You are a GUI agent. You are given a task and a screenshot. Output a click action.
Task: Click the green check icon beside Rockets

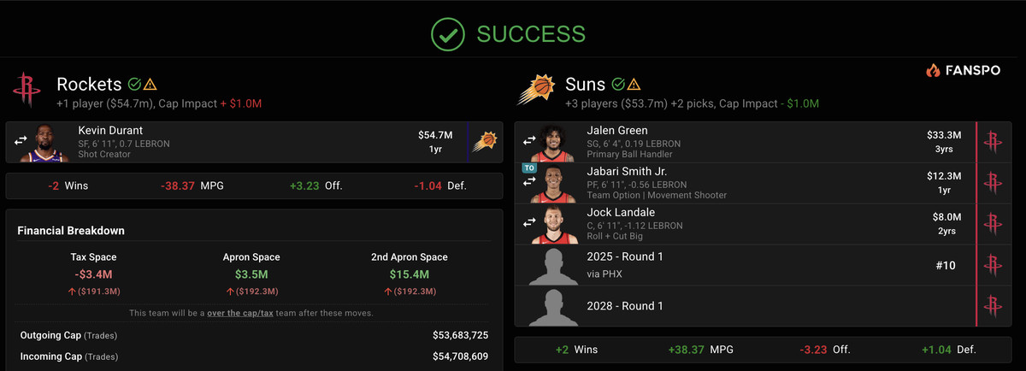click(134, 85)
